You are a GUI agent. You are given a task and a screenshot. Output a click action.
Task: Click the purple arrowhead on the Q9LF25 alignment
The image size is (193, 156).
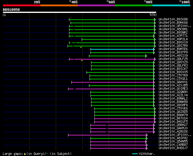click(155, 59)
